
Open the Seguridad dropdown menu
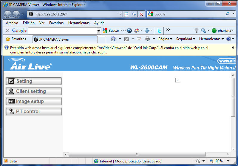pyautogui.click(x=186, y=39)
